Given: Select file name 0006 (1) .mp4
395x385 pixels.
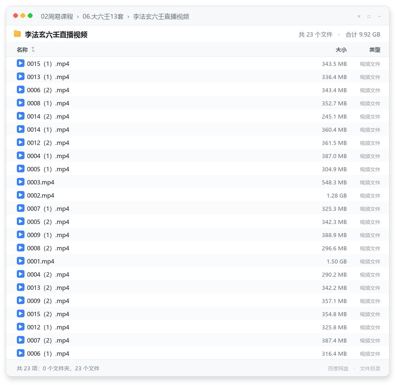Looking at the screenshot, I should (48, 354).
